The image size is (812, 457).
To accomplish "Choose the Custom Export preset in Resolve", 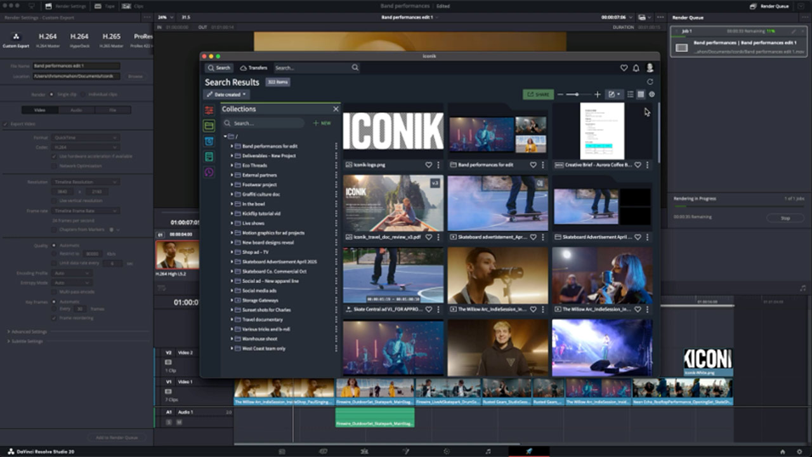I will click(16, 40).
